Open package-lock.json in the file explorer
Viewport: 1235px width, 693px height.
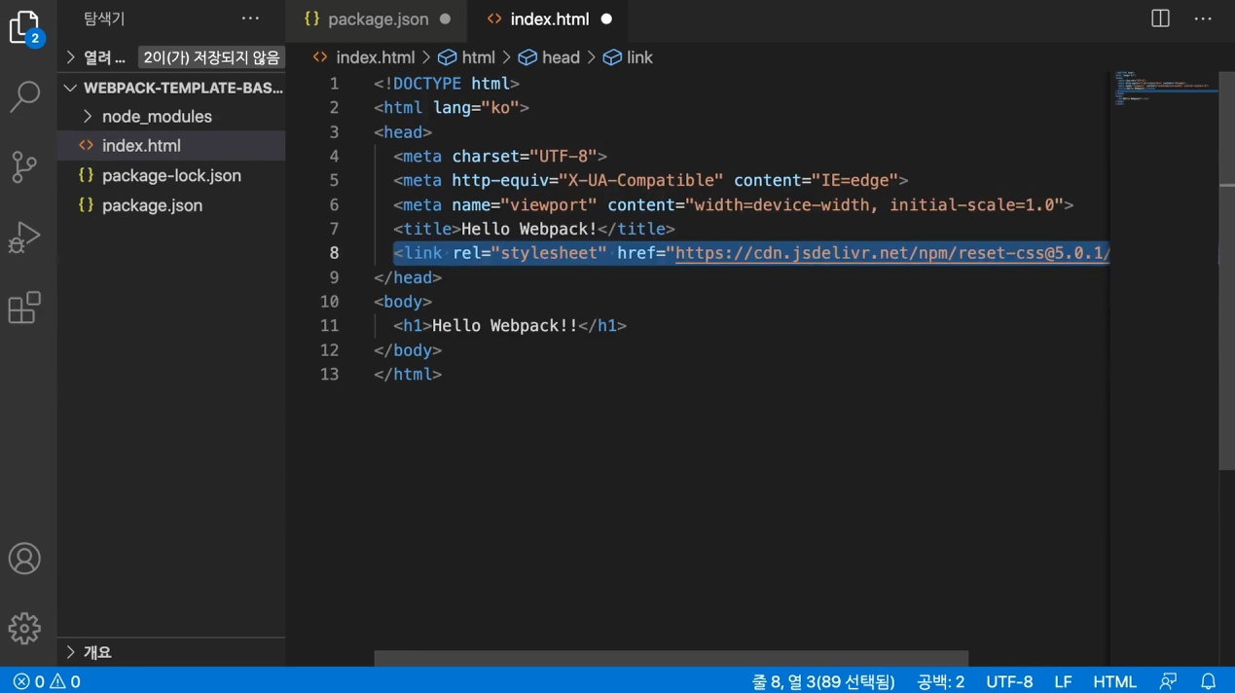pos(171,176)
